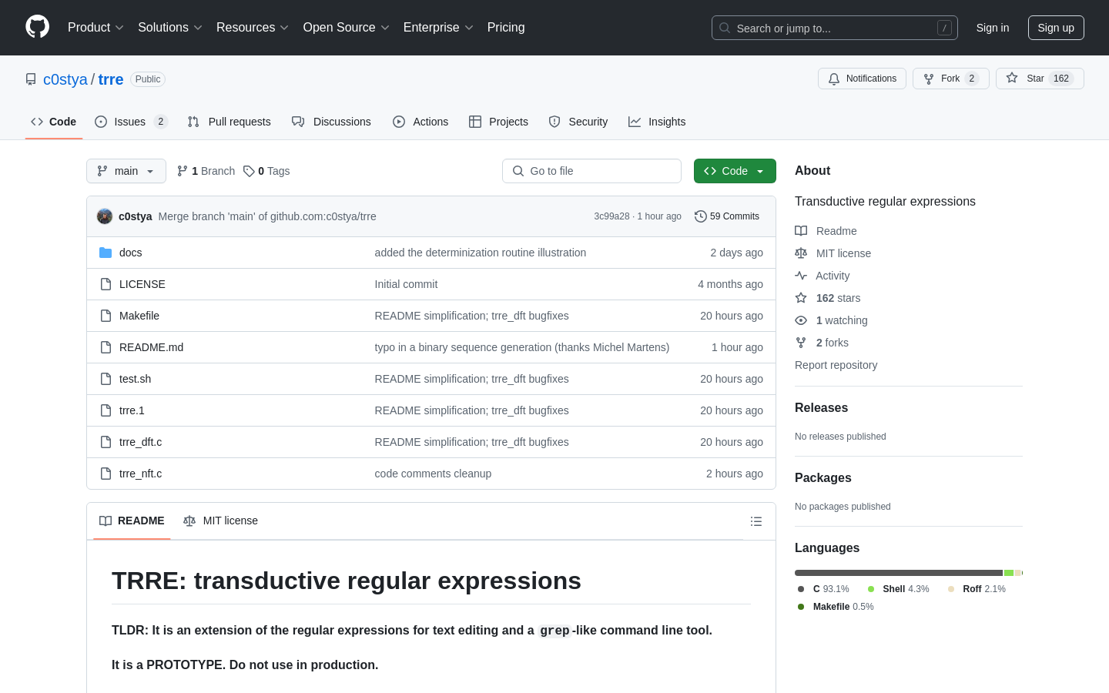1109x693 pixels.
Task: Open the Code tab
Action: pos(54,122)
